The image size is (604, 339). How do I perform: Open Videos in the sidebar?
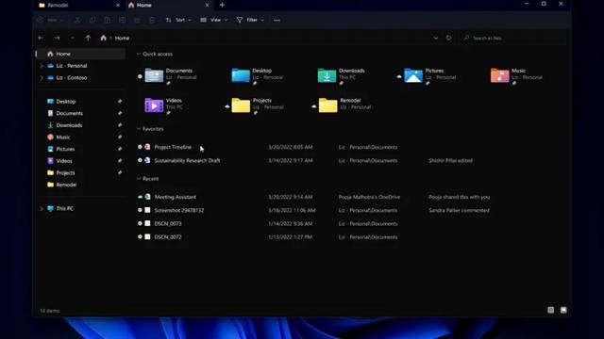(64, 161)
